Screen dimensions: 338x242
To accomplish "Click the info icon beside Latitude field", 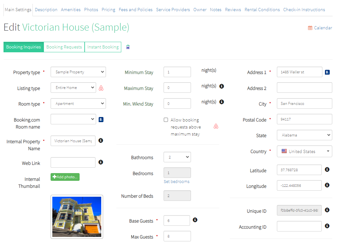I will [327, 170].
